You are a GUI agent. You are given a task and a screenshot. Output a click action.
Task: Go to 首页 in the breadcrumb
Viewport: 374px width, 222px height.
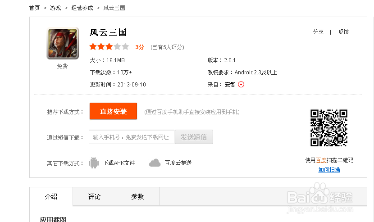coord(34,8)
